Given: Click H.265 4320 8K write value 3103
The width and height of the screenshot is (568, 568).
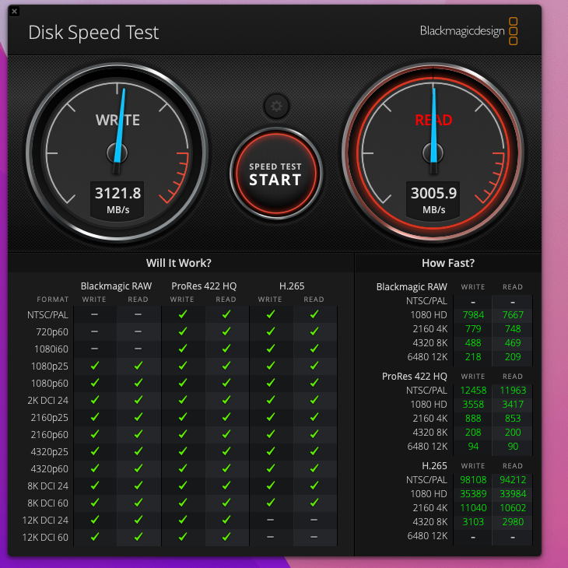Looking at the screenshot, I should click(x=473, y=522).
